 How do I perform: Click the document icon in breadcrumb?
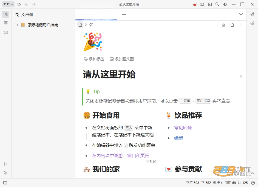pos(80,25)
